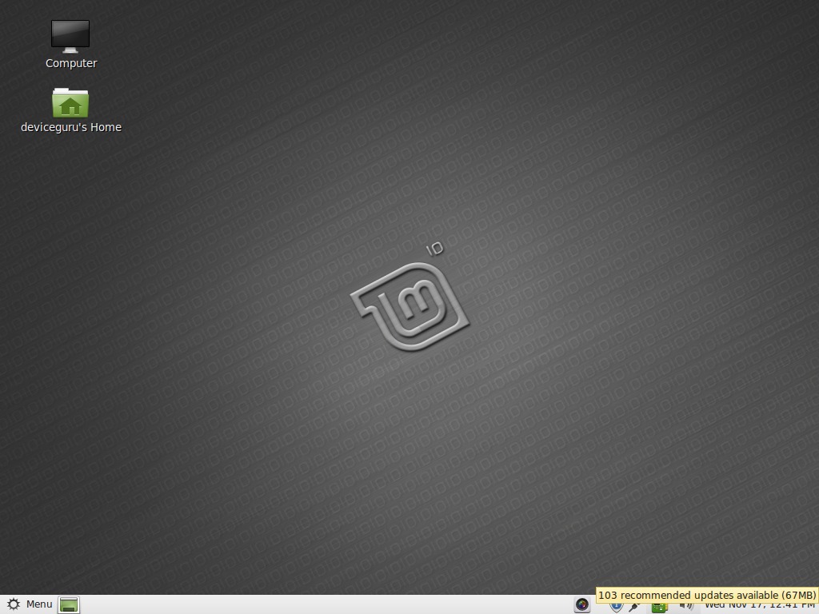Open the update manager shield icon
The image size is (819, 614).
coord(617,608)
